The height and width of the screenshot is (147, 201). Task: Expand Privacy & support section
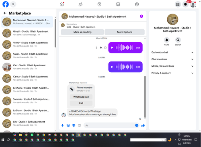click(172, 73)
